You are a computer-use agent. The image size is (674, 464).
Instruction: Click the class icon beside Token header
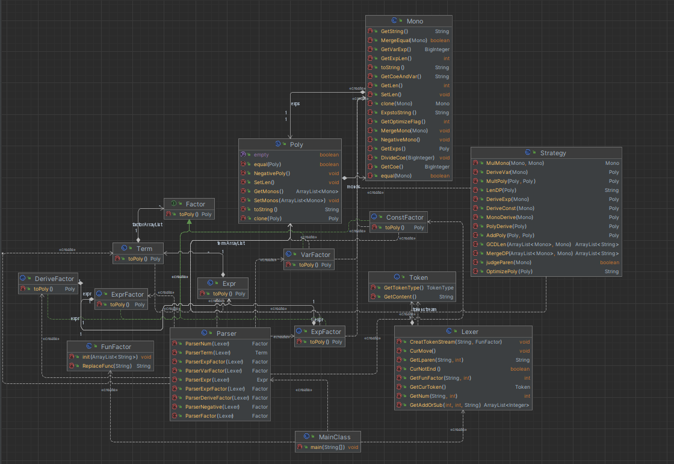point(397,277)
